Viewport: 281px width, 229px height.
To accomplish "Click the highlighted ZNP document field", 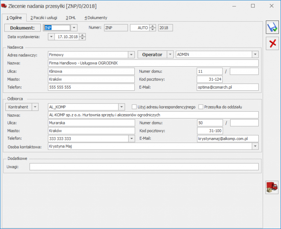I will tap(57, 28).
